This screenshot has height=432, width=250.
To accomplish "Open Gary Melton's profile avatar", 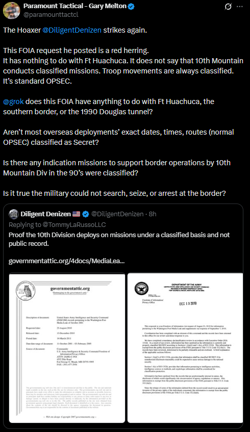I will pos(12,10).
